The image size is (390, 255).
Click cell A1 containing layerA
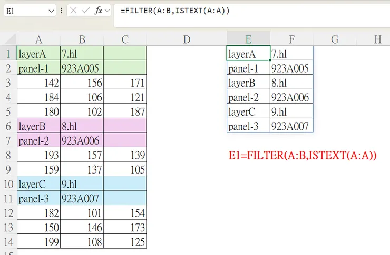click(x=38, y=54)
